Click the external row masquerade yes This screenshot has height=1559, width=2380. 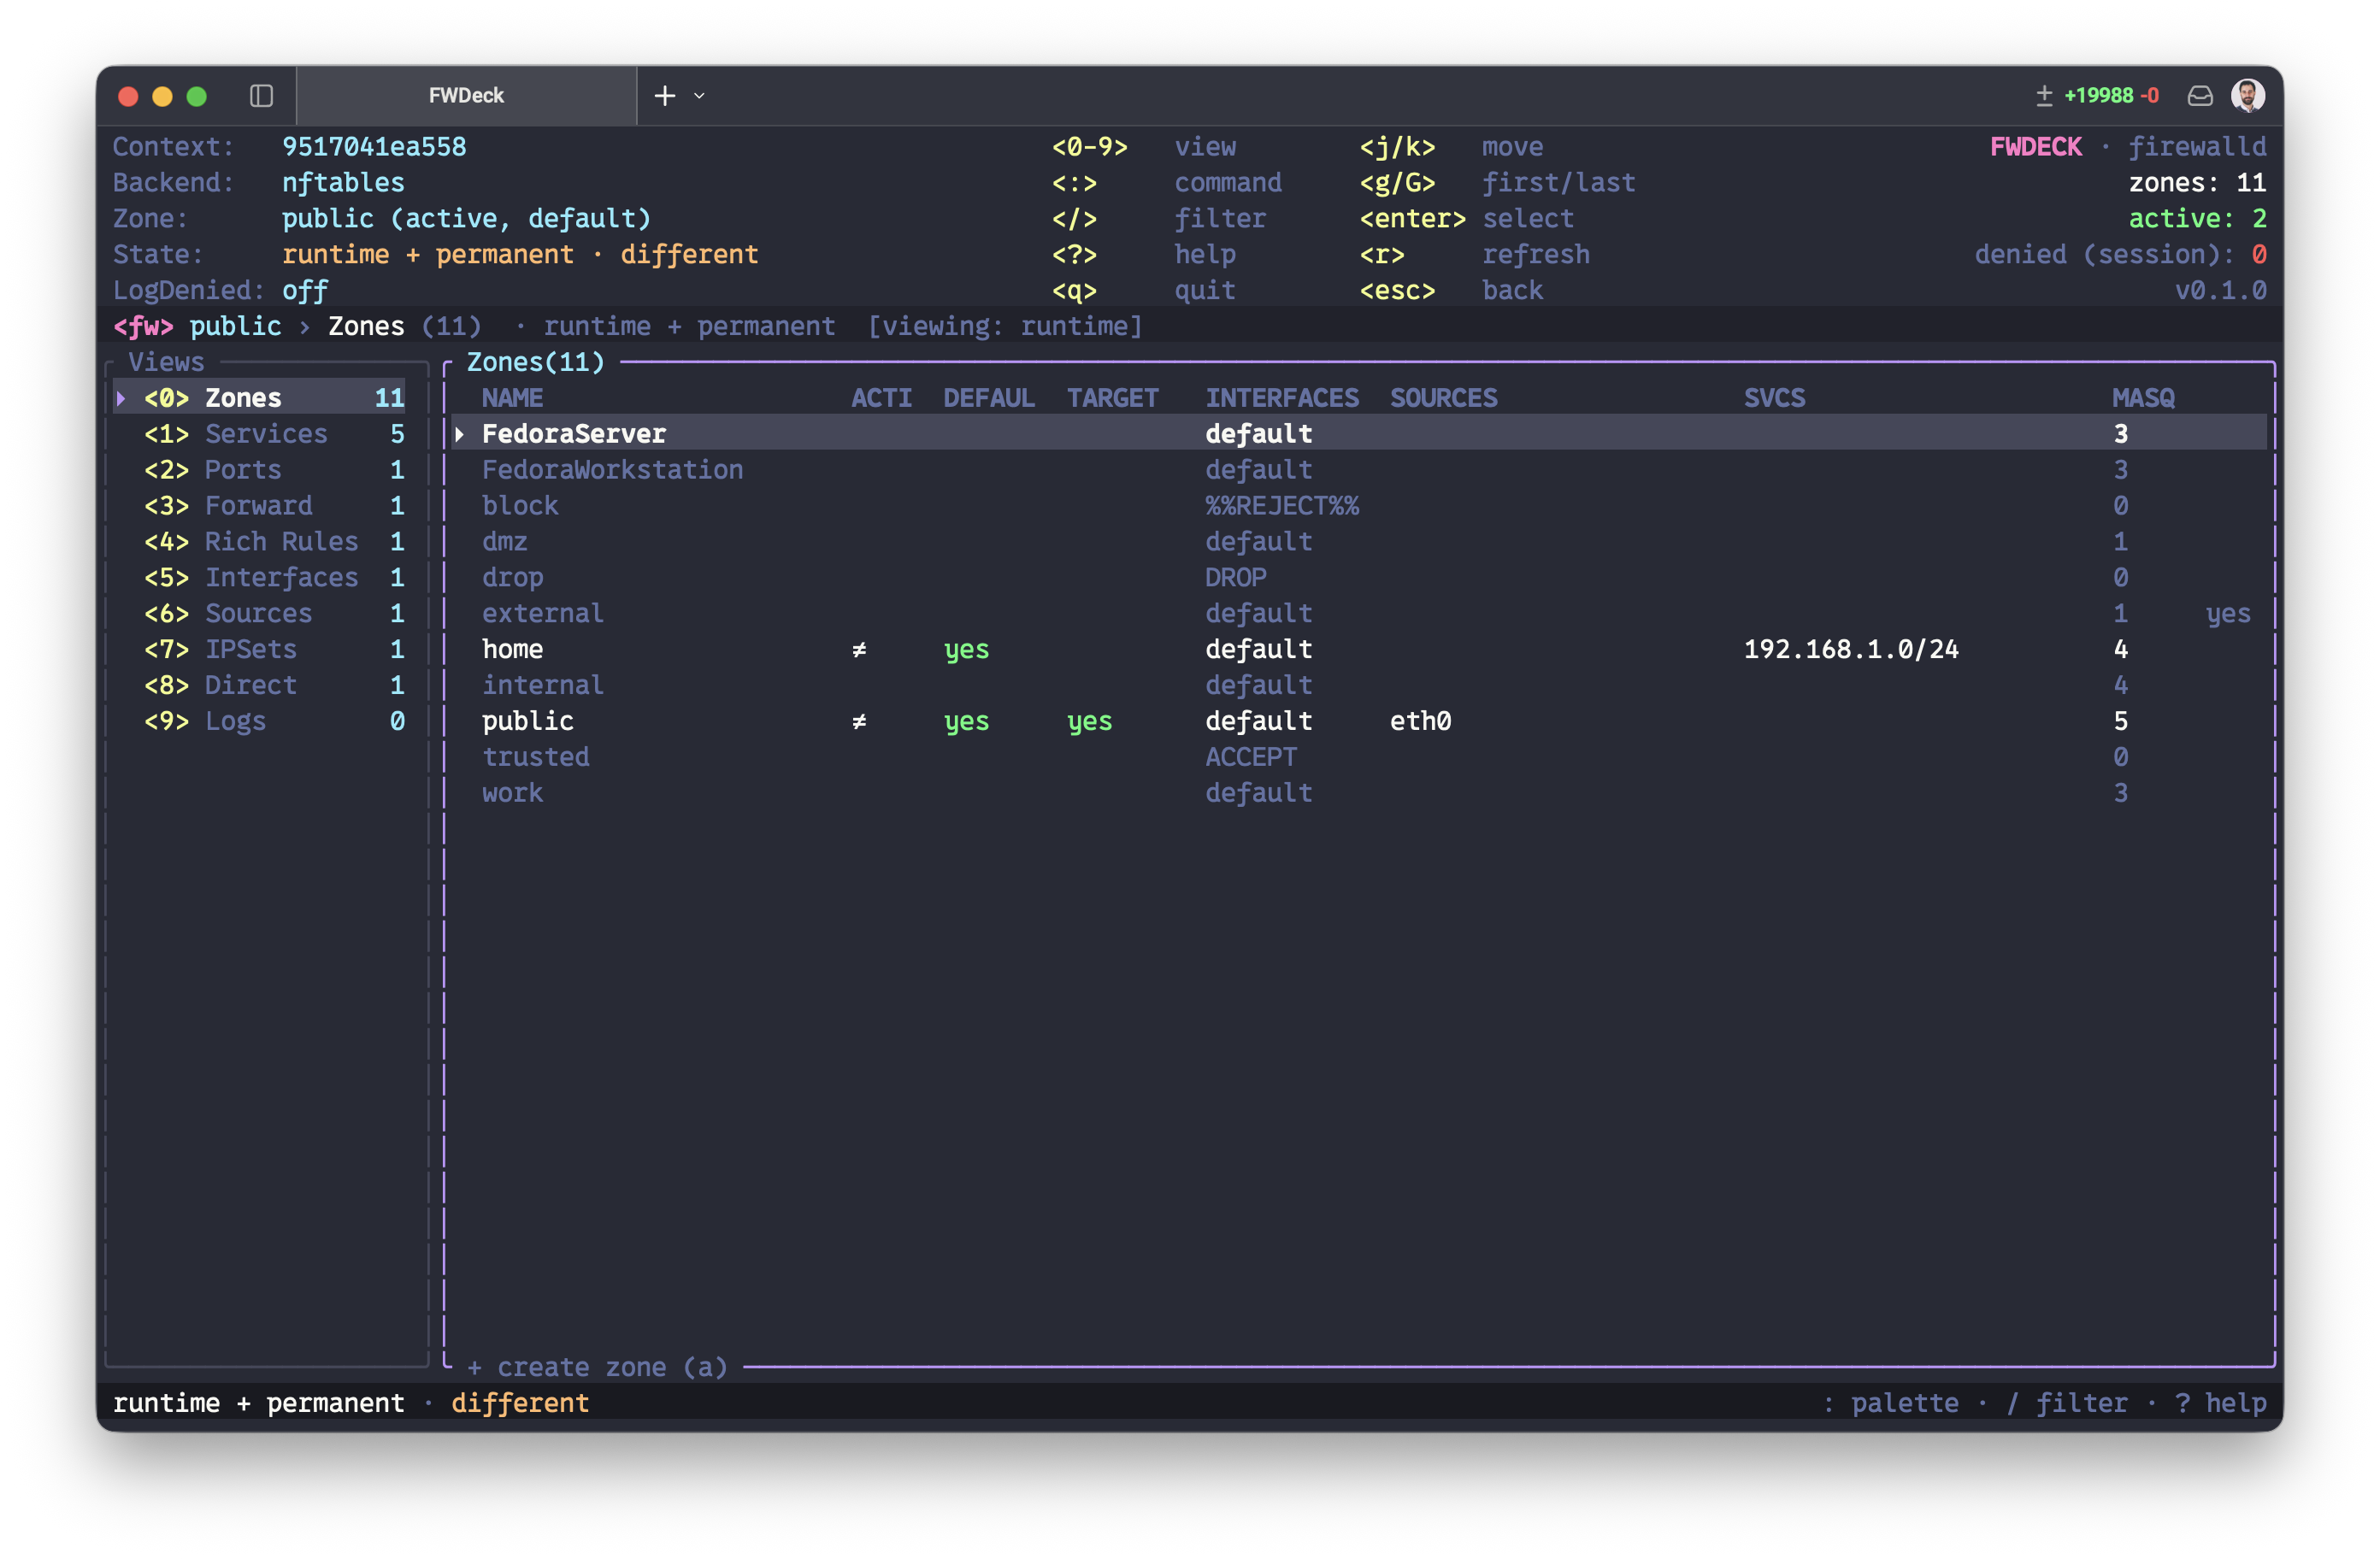coord(2228,614)
